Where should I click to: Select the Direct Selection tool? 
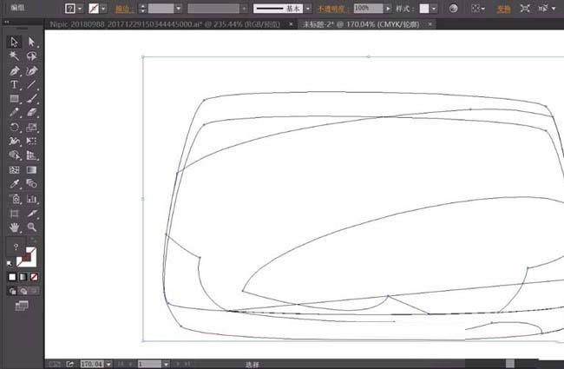point(31,42)
